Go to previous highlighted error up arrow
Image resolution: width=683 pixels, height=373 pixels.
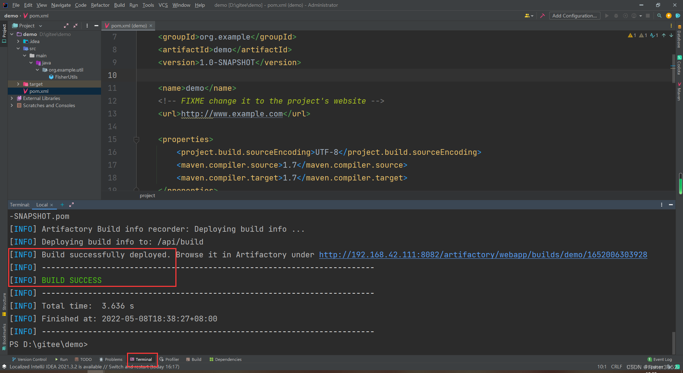tap(664, 35)
